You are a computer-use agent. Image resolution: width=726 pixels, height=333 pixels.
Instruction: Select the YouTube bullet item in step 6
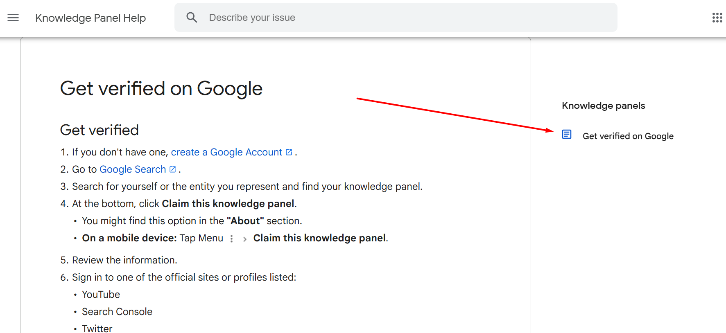[101, 294]
